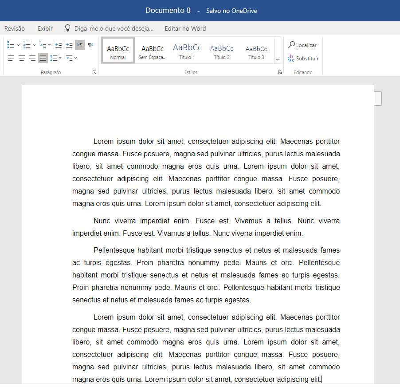The image size is (400, 392).
Task: Align text to the left
Action: click(x=11, y=58)
